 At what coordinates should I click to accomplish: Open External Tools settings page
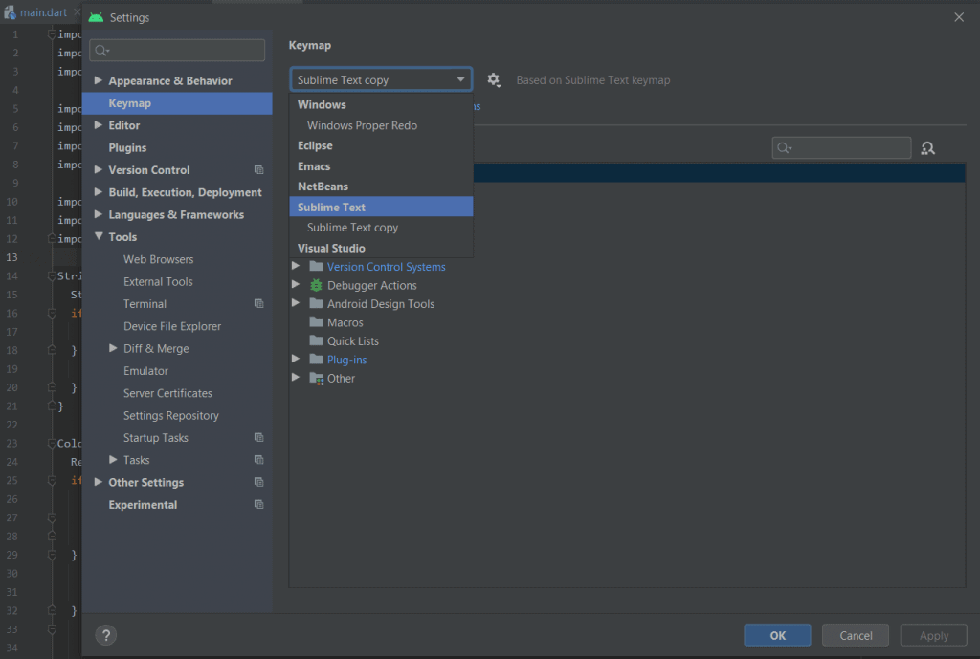(158, 282)
